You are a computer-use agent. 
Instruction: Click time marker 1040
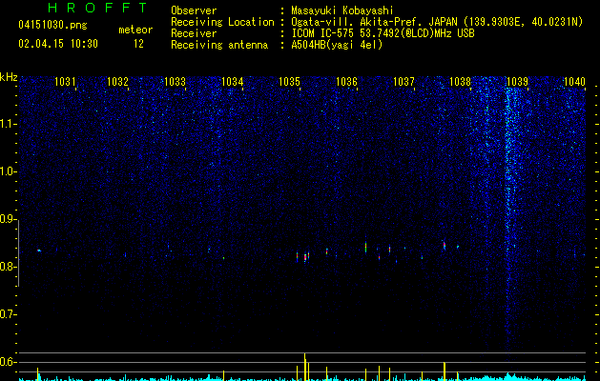[574, 82]
